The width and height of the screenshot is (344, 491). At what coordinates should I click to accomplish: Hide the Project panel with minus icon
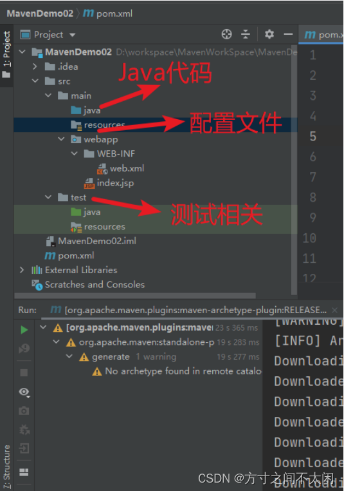pos(288,34)
